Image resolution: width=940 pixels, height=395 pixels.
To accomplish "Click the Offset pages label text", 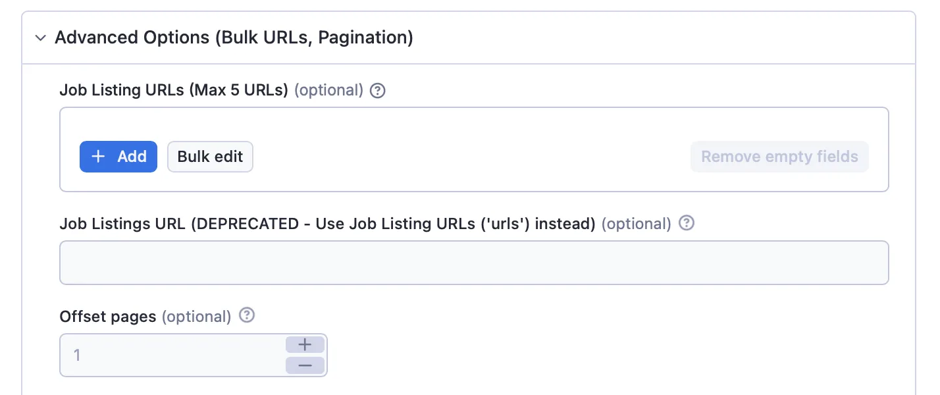I will click(108, 317).
